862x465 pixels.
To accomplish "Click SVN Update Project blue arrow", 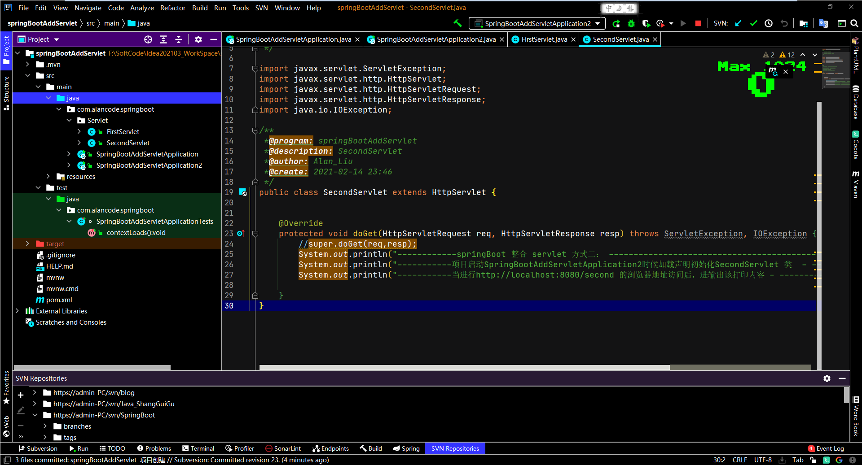I will coord(739,23).
